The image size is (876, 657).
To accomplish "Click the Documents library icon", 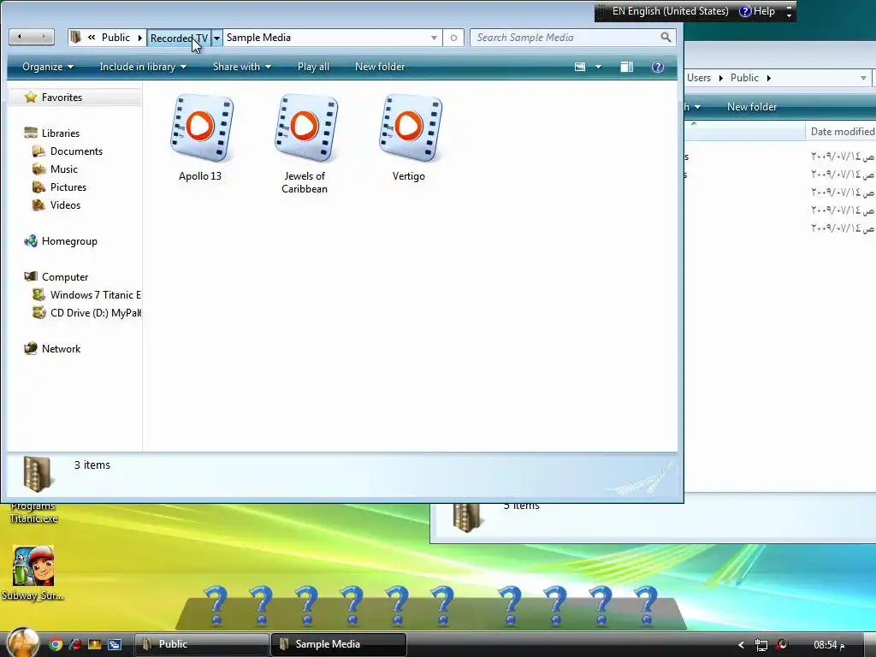I will [x=39, y=151].
